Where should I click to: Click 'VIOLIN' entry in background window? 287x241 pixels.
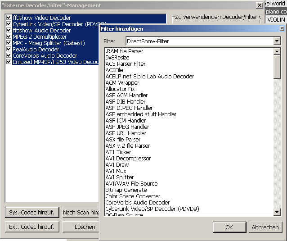point(276,20)
